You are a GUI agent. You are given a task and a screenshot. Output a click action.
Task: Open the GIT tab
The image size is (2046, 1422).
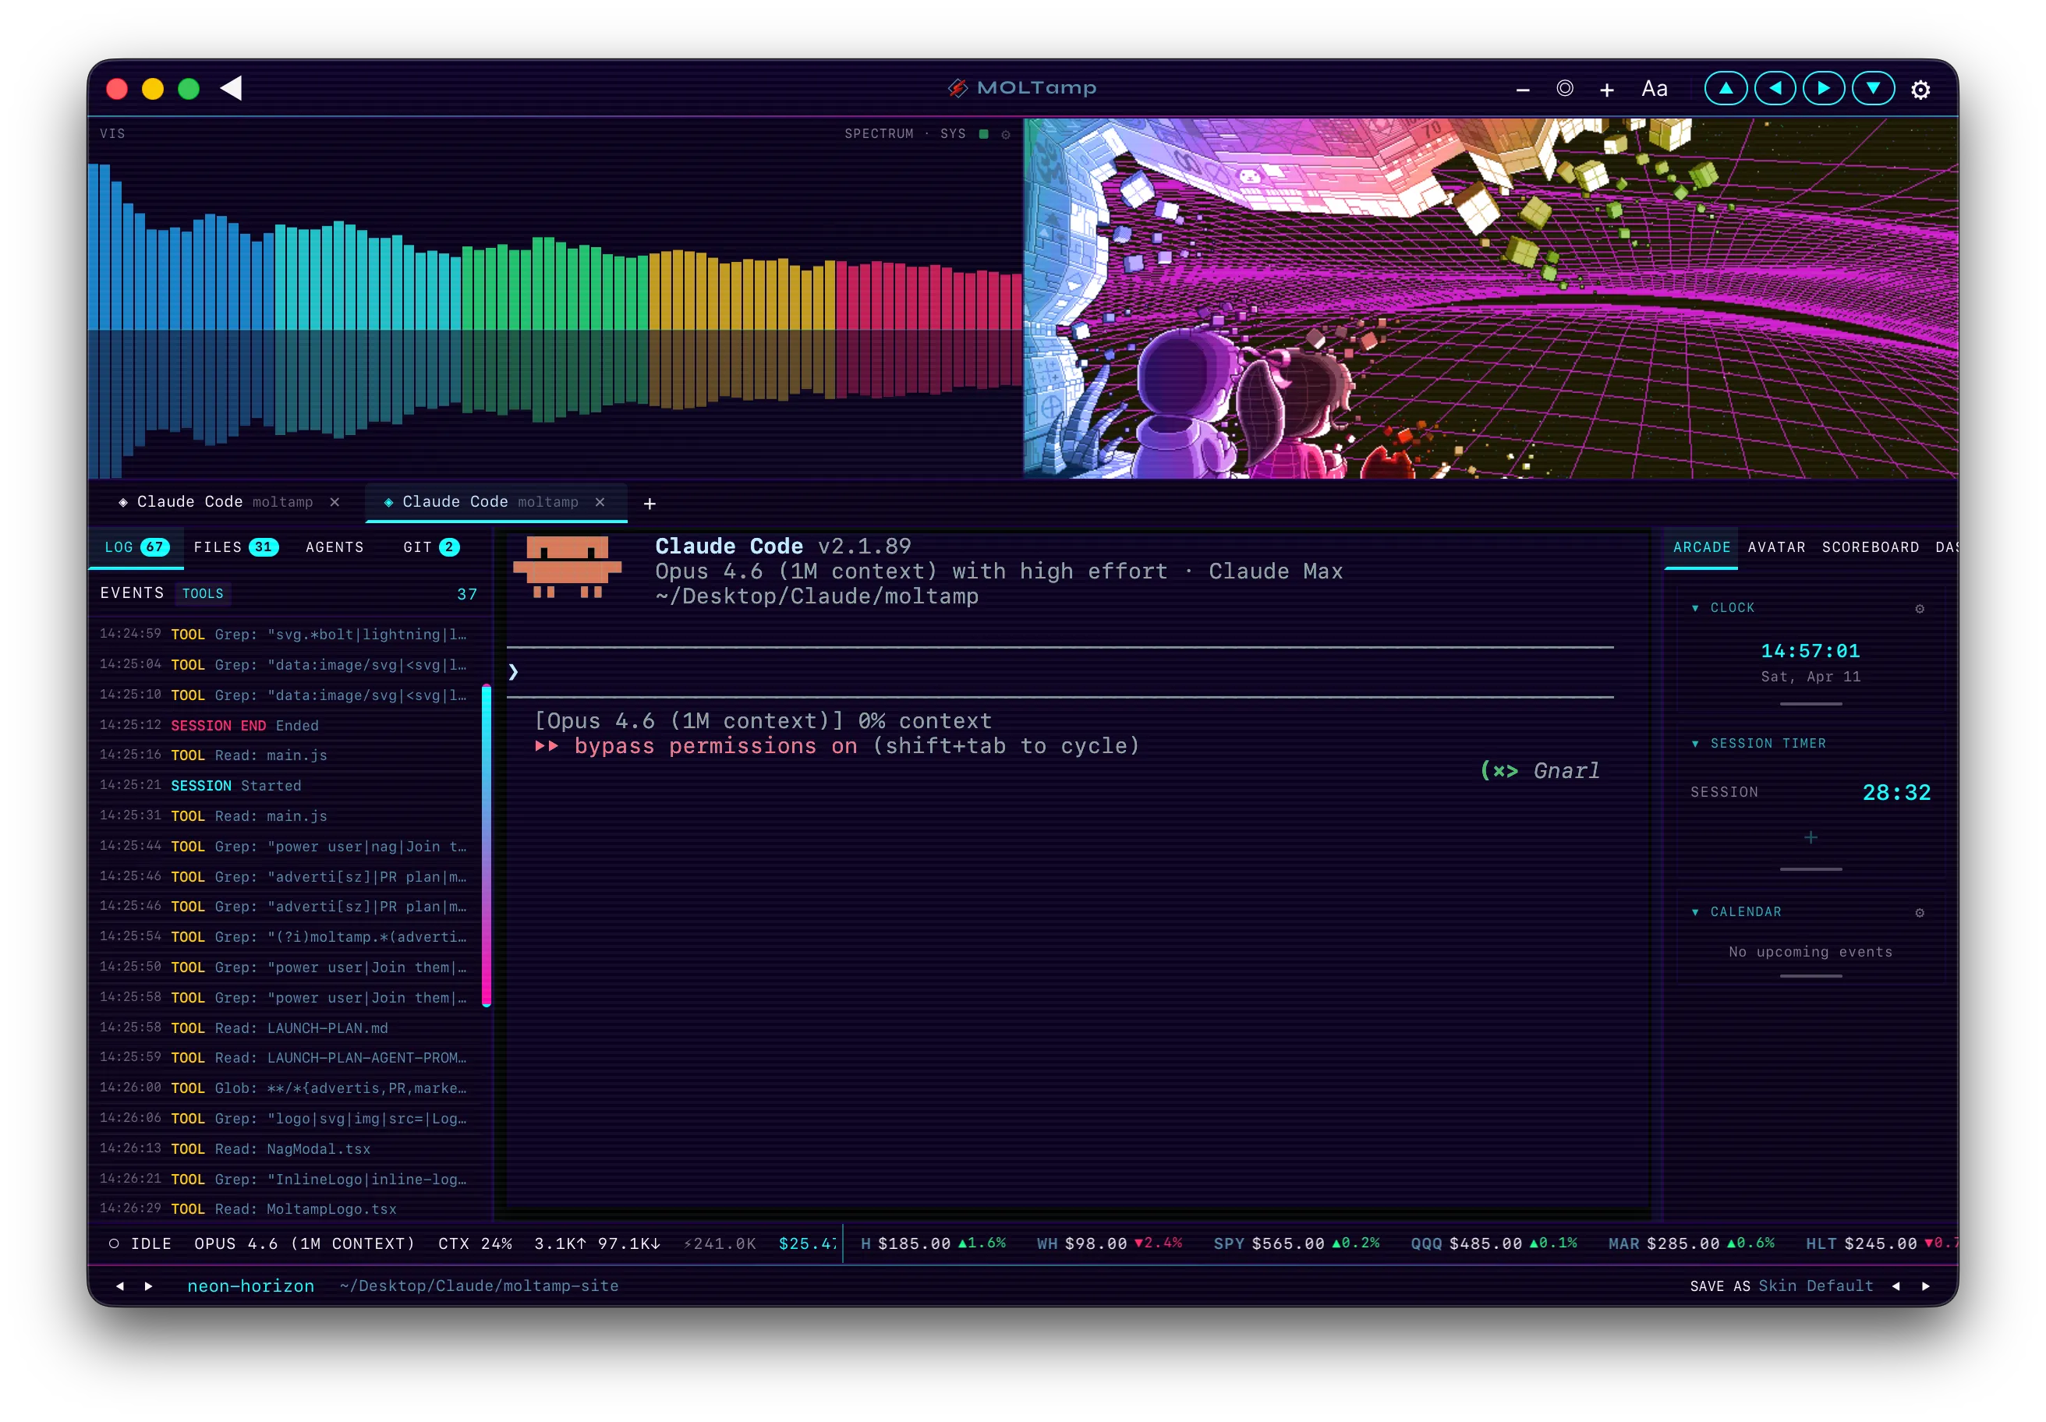click(x=431, y=548)
